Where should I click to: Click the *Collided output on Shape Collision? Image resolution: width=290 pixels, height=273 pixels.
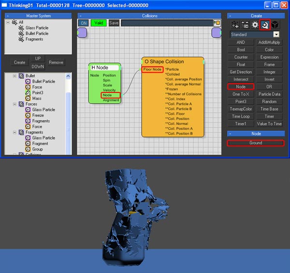coord(173,74)
